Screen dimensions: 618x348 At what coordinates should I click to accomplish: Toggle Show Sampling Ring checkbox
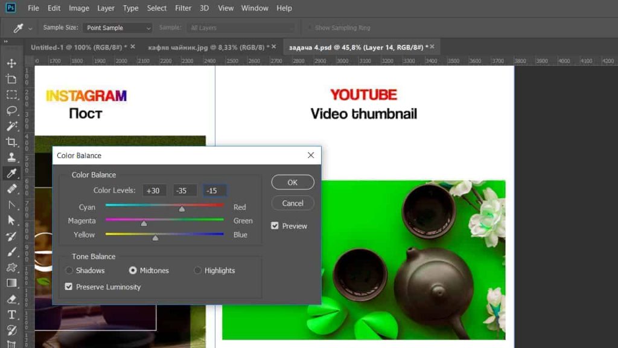(x=310, y=28)
